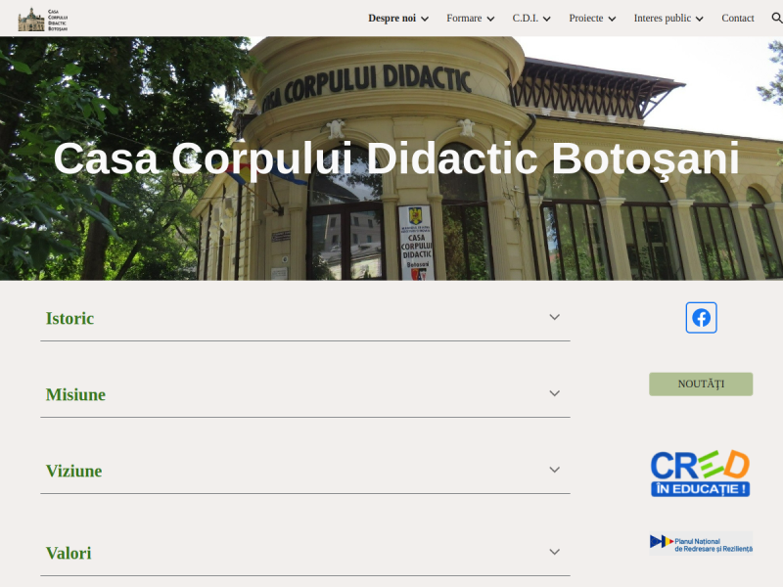Select the Contact menu item
Image resolution: width=783 pixels, height=587 pixels.
tap(737, 18)
